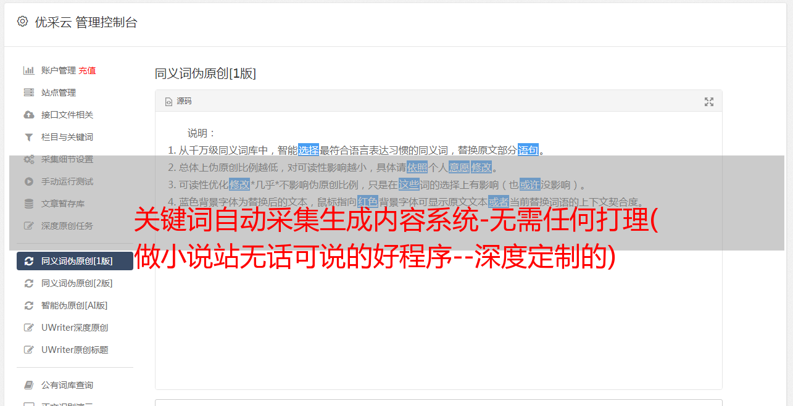Expand the editor with the fullscreen icon
Screen dimensions: 793x406
click(709, 102)
